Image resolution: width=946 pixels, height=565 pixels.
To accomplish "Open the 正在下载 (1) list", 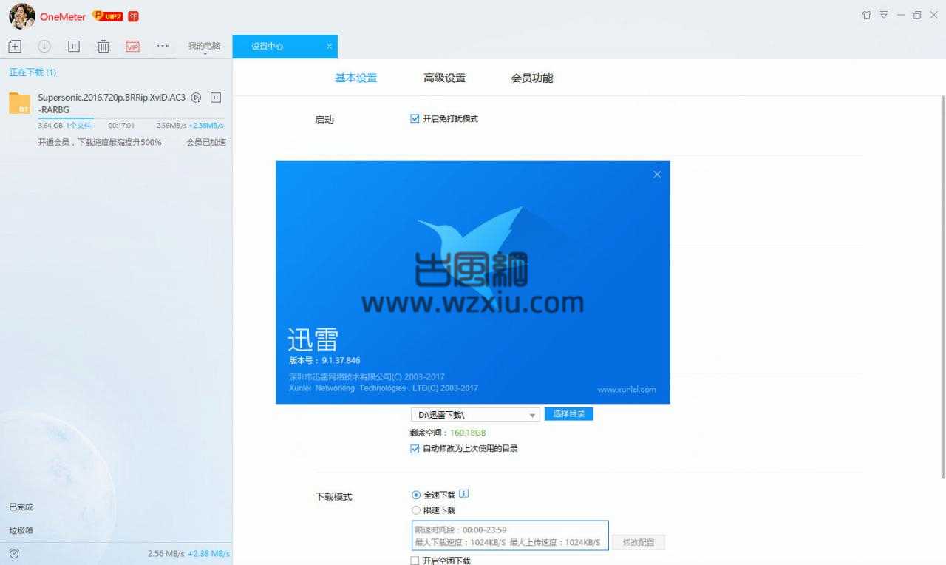I will (x=33, y=72).
